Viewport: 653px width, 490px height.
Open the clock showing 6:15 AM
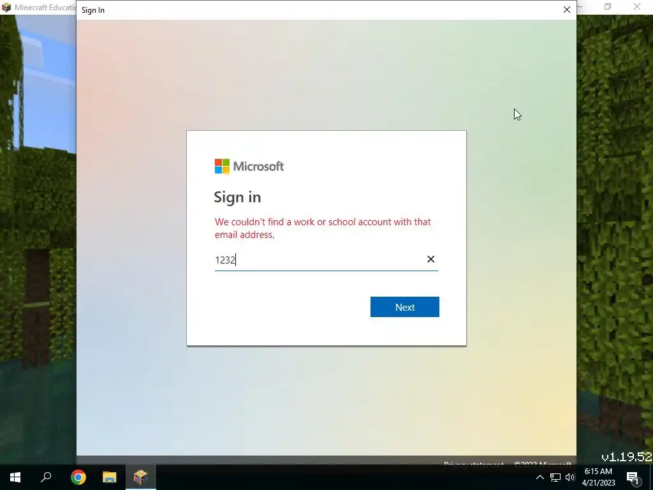(598, 477)
